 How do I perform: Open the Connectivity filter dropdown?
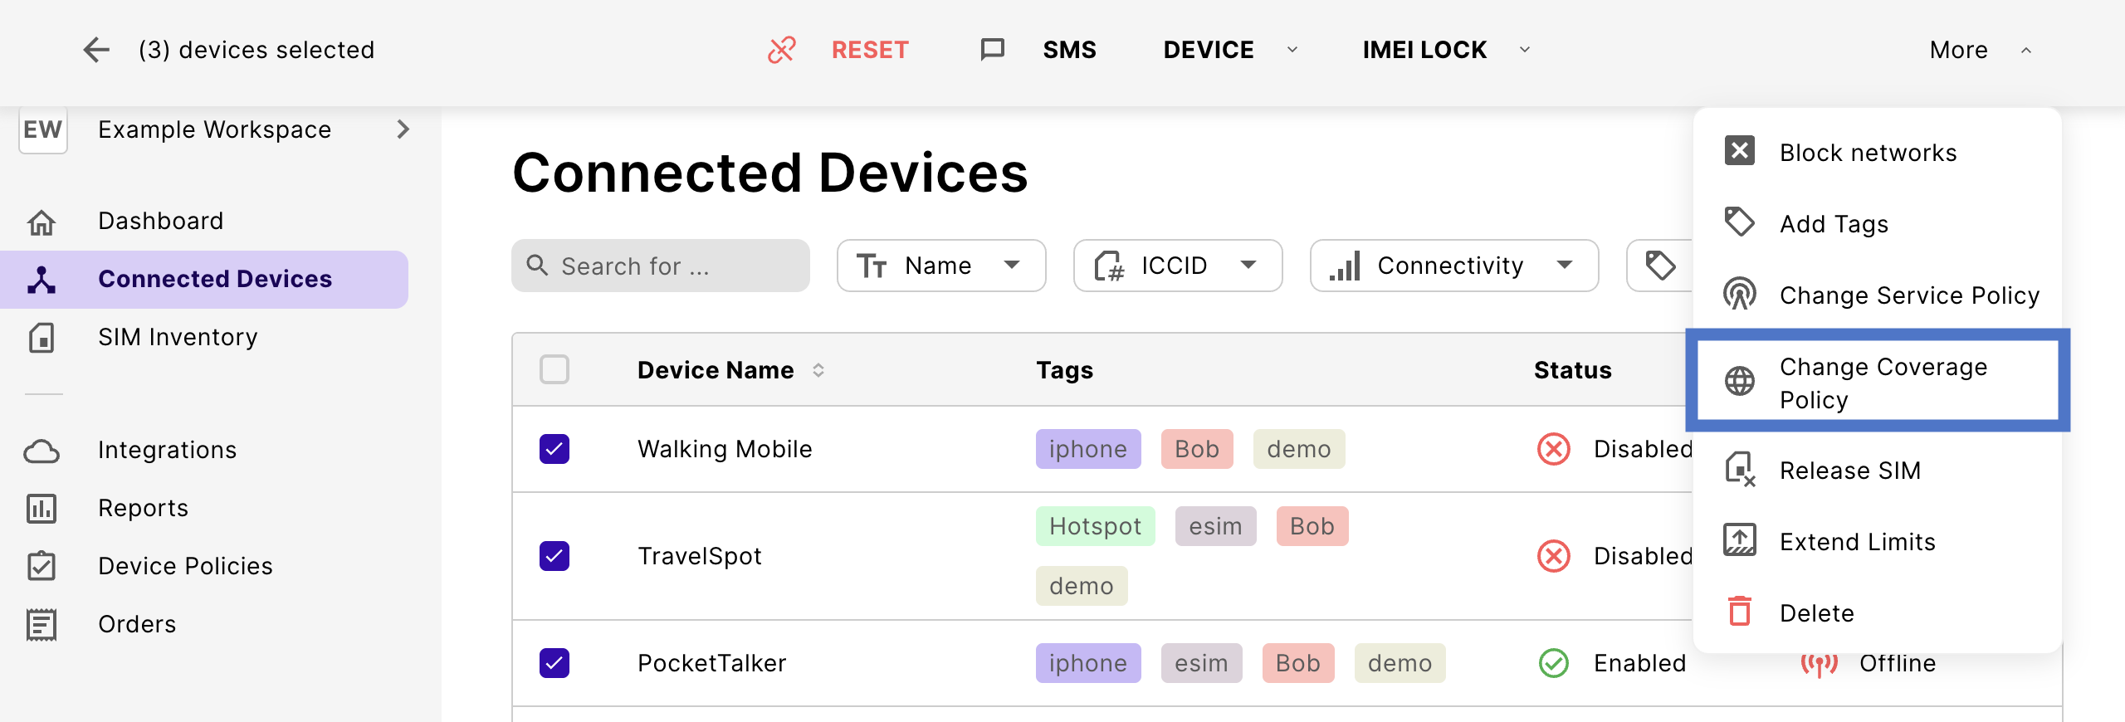1453,266
